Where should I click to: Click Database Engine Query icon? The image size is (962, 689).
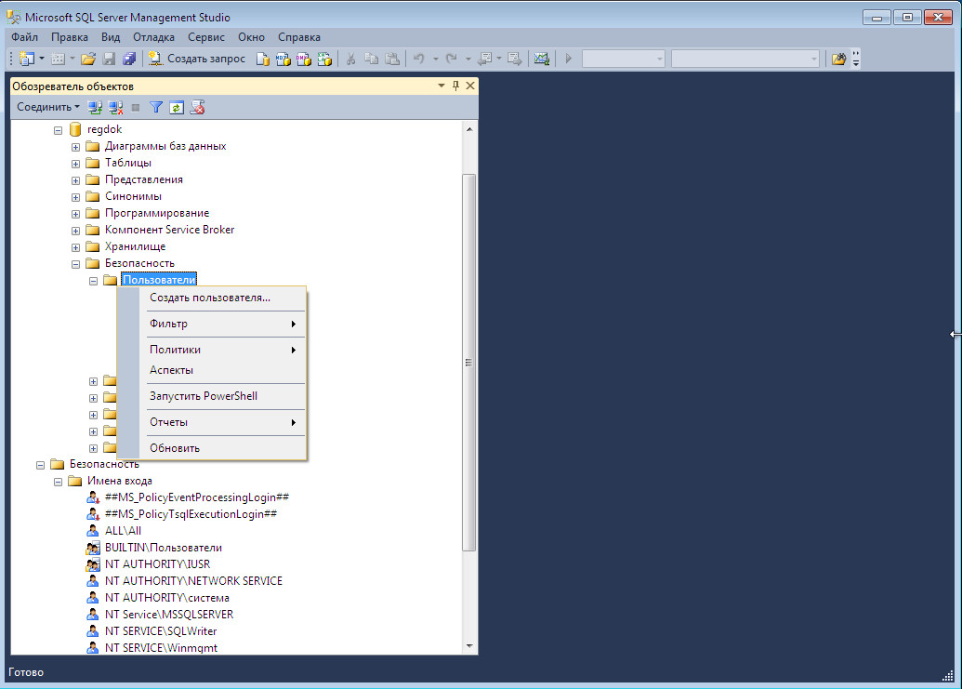point(263,59)
